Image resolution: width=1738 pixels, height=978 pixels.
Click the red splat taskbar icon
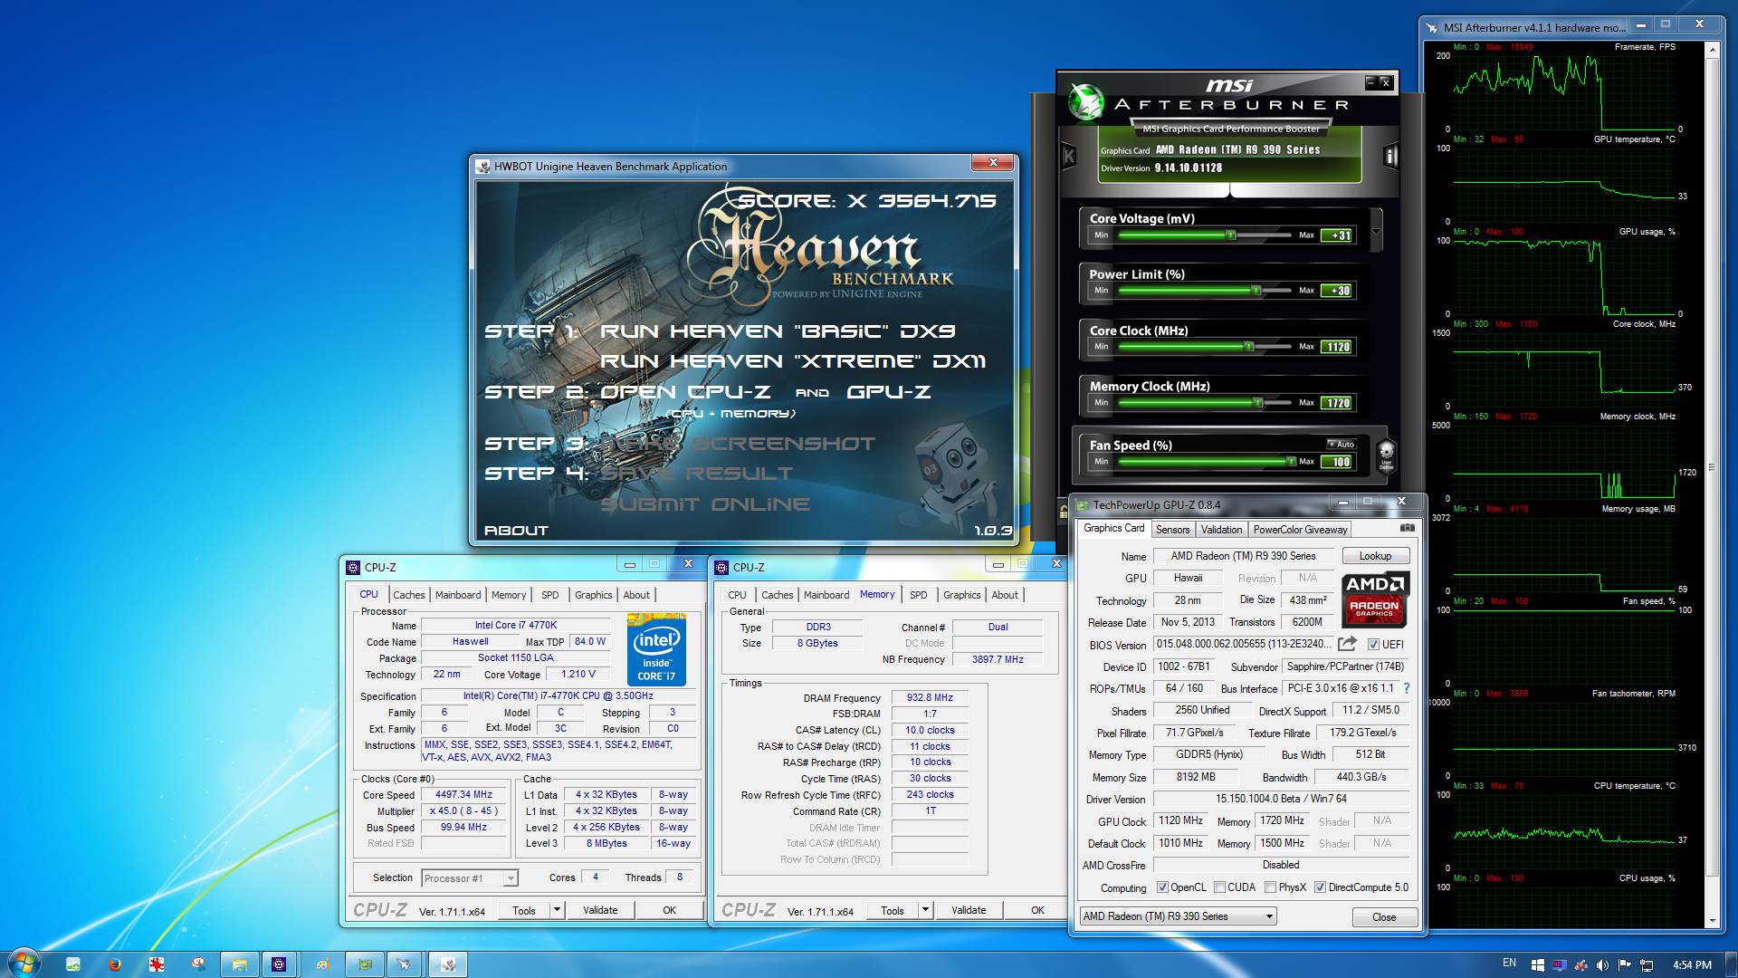tap(157, 964)
